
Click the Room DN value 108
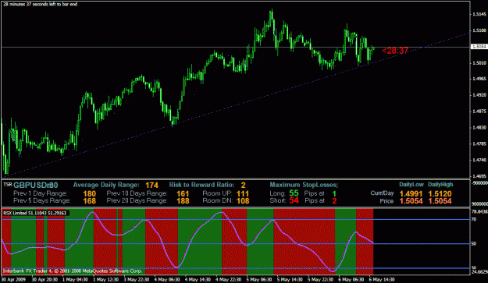click(x=243, y=201)
